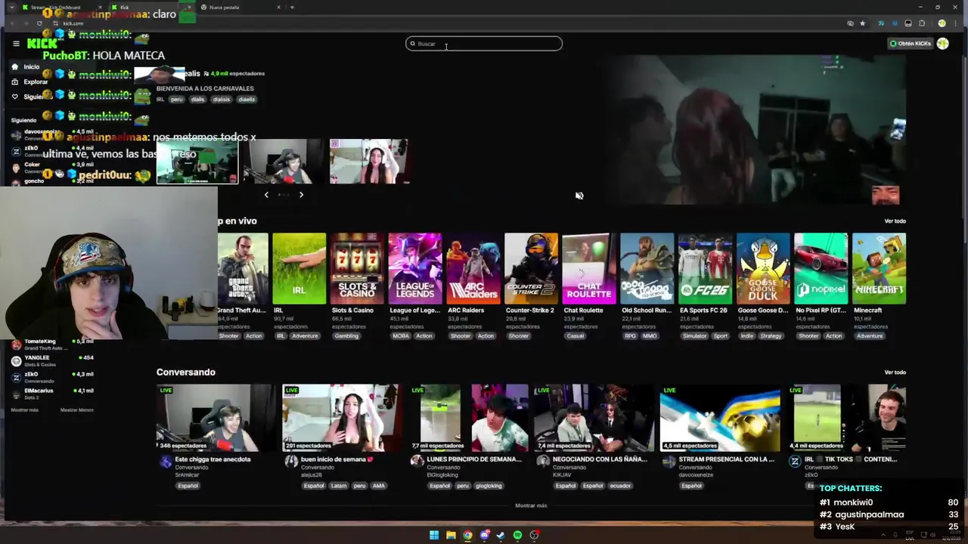
Task: Select the AMA tag under alejus28
Action: 379,486
